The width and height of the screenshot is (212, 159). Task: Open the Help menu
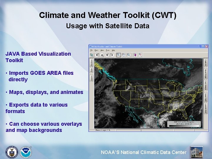tap(113, 50)
